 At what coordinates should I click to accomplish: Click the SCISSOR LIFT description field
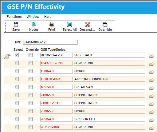click(x=109, y=119)
